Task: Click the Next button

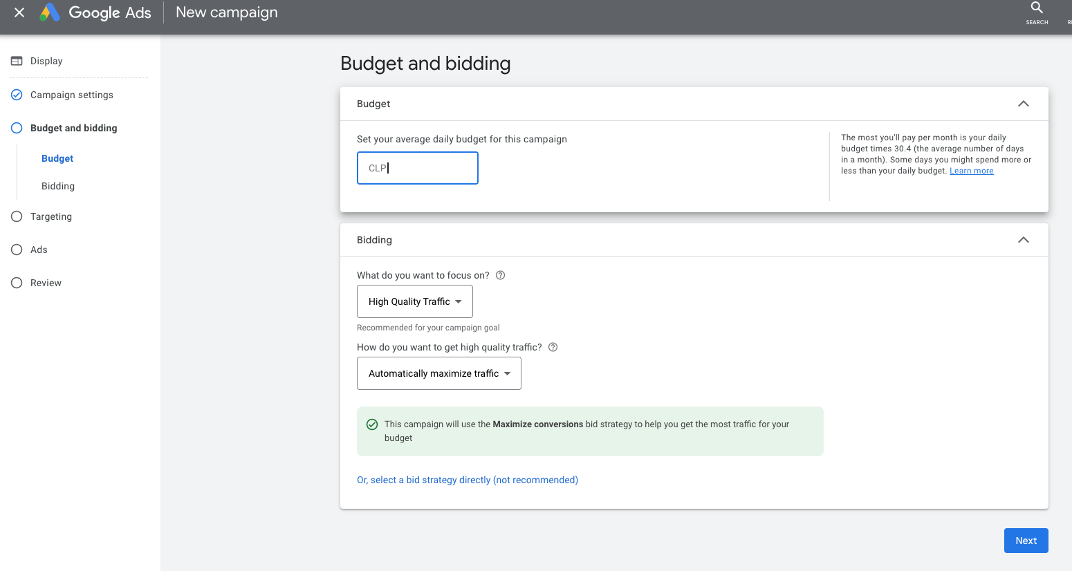Action: (x=1026, y=541)
